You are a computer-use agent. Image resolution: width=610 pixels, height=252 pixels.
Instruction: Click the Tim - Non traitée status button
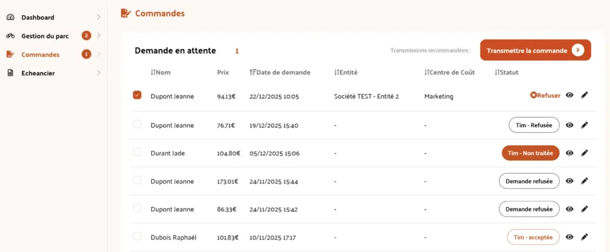pos(530,153)
